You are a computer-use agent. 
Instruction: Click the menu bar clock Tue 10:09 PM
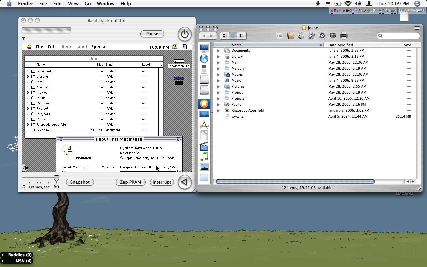pyautogui.click(x=393, y=4)
